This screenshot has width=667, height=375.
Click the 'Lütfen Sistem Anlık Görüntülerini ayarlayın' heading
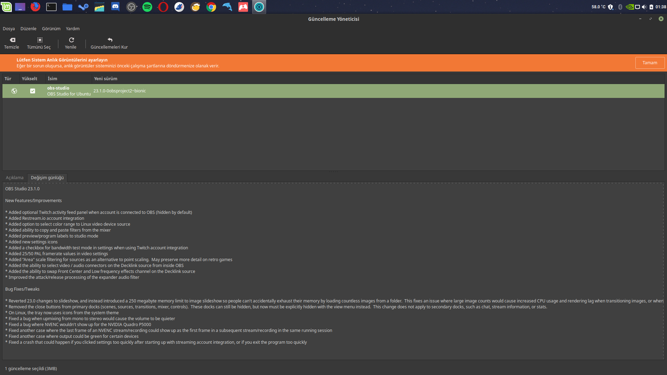(x=62, y=60)
